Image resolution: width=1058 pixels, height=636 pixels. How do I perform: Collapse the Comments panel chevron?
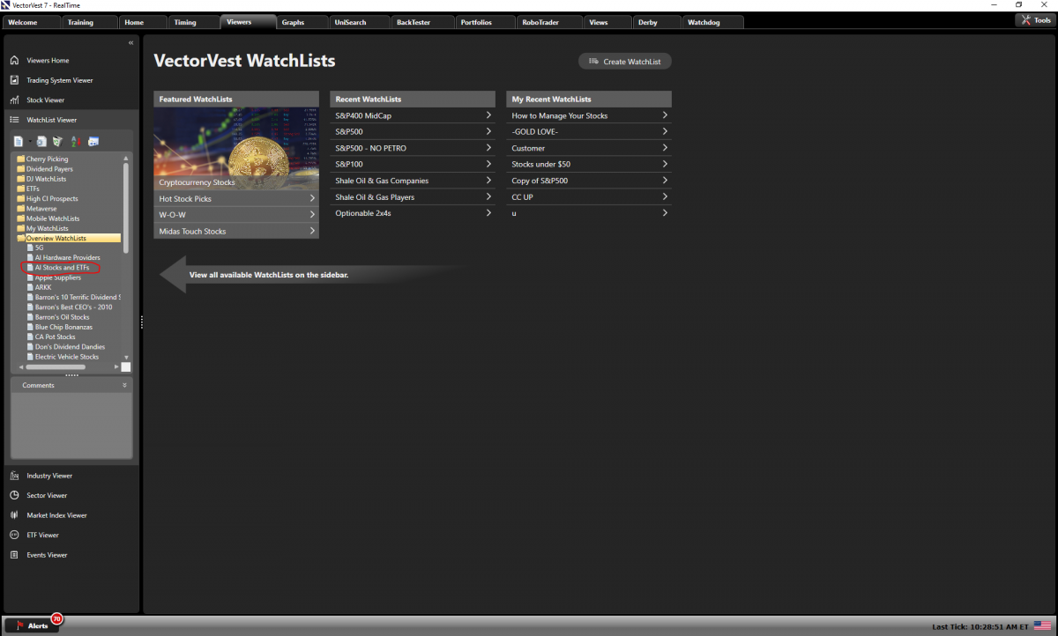124,385
